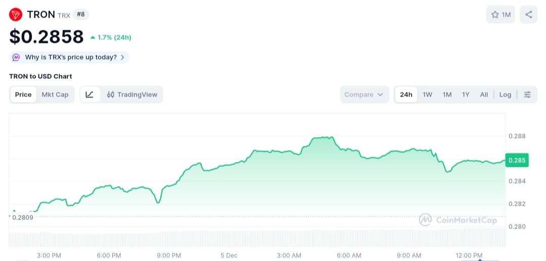Click the TRX ticker label
Screen dimensions: 546x261
point(64,15)
